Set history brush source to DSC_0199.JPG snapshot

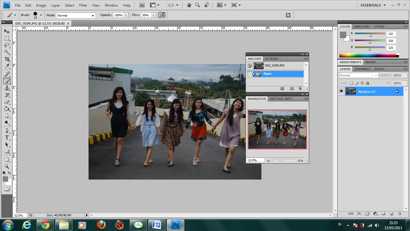(250, 66)
